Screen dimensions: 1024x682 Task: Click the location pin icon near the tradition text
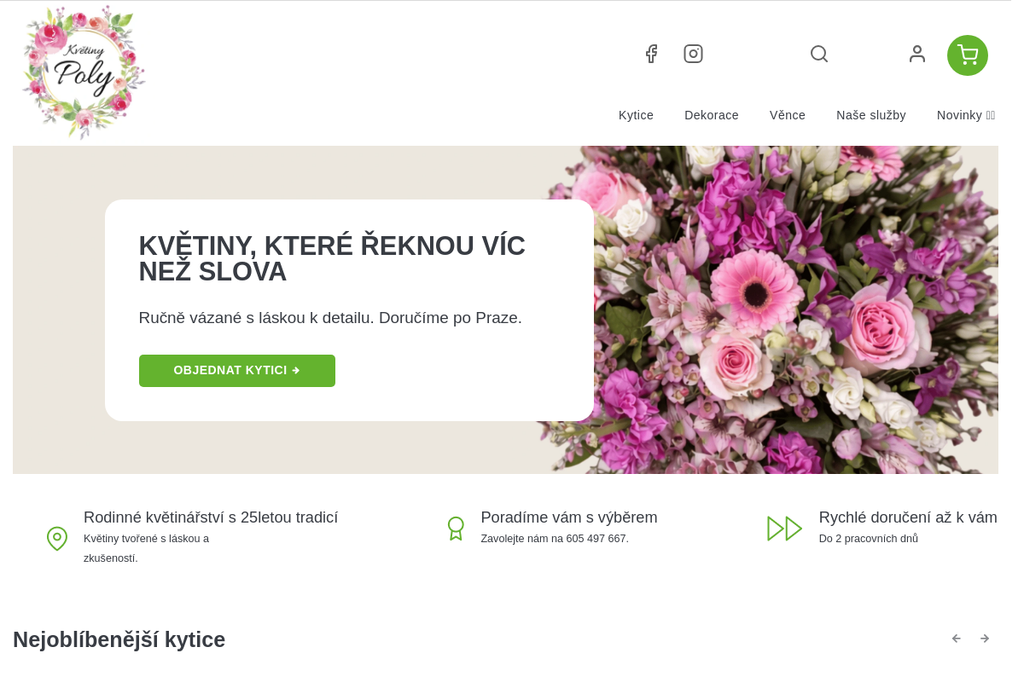point(56,539)
